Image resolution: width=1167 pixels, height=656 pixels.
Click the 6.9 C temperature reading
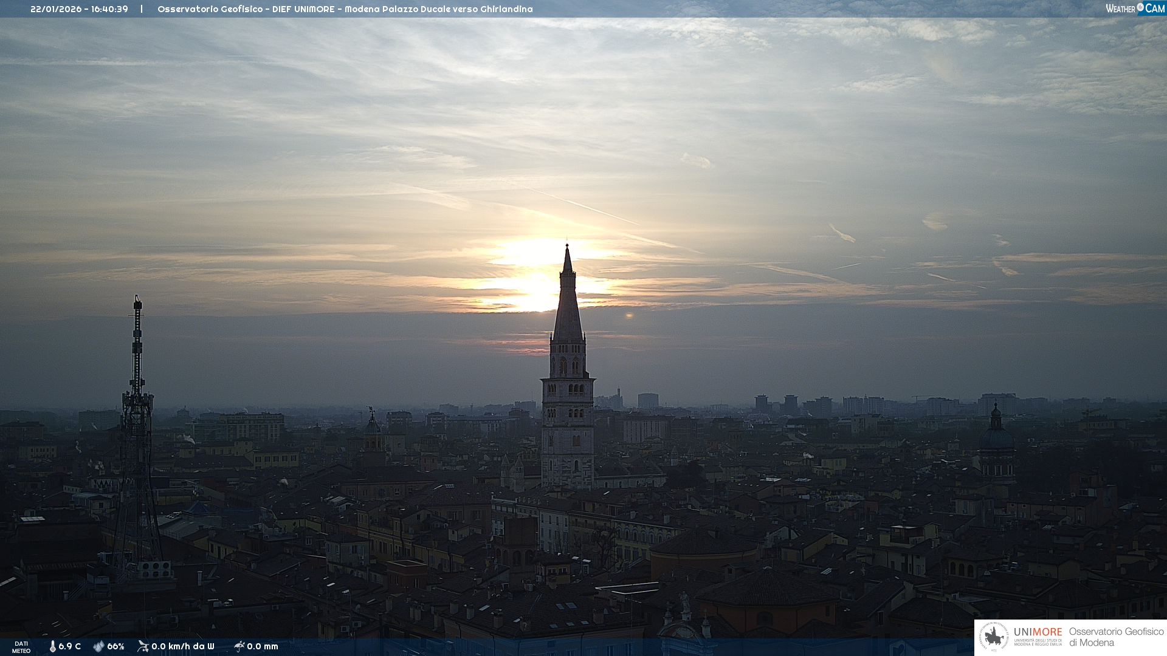pyautogui.click(x=69, y=646)
